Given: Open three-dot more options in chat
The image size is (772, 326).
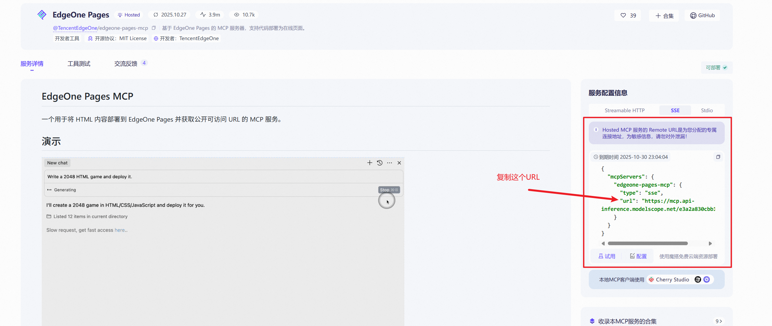Looking at the screenshot, I should 389,163.
